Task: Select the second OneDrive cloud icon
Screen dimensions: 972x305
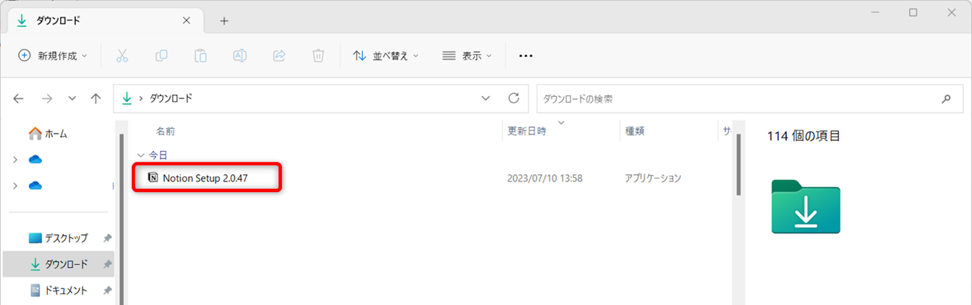Action: point(35,185)
